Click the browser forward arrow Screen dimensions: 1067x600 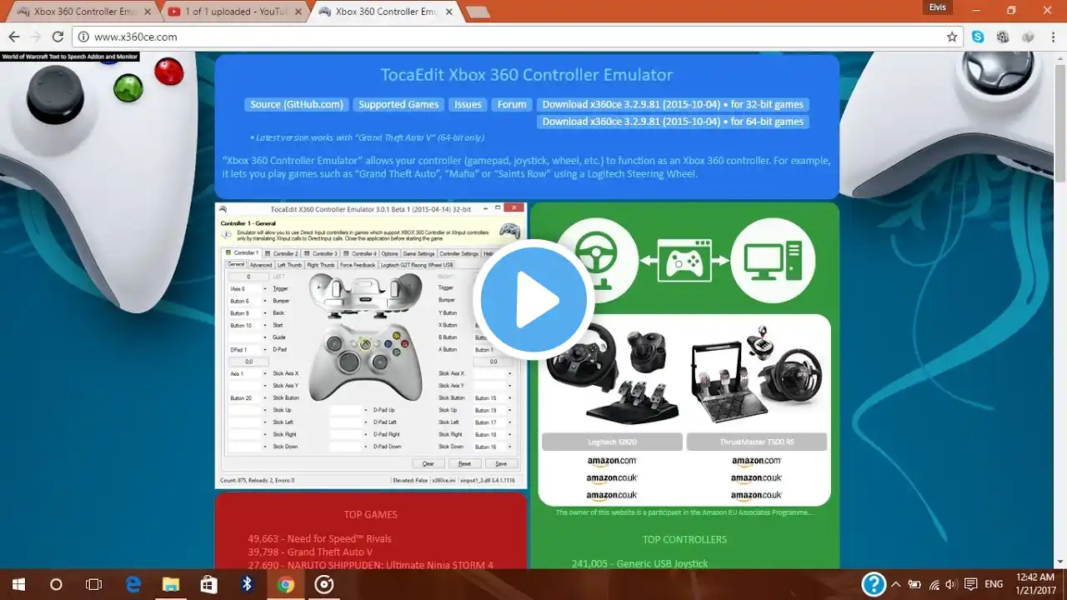pos(36,37)
